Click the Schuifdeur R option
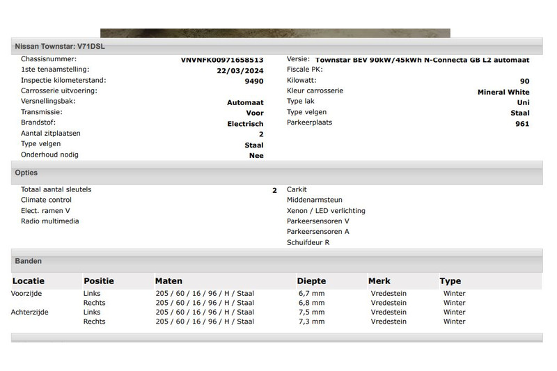The width and height of the screenshot is (557, 371). [308, 242]
